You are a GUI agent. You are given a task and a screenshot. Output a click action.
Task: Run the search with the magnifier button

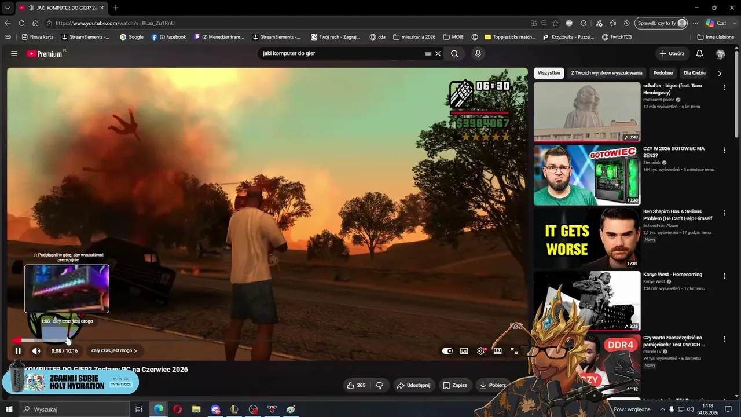point(454,54)
